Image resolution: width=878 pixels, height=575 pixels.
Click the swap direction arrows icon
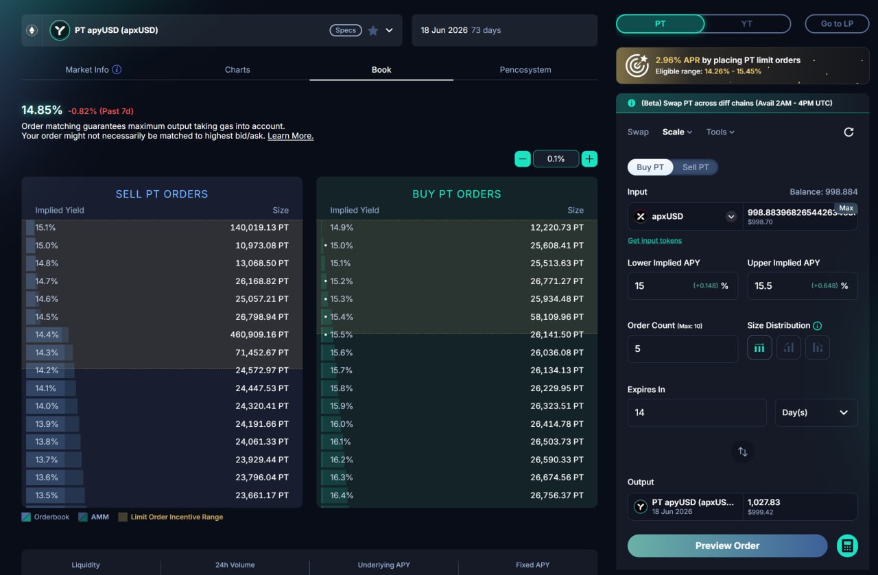(x=742, y=451)
